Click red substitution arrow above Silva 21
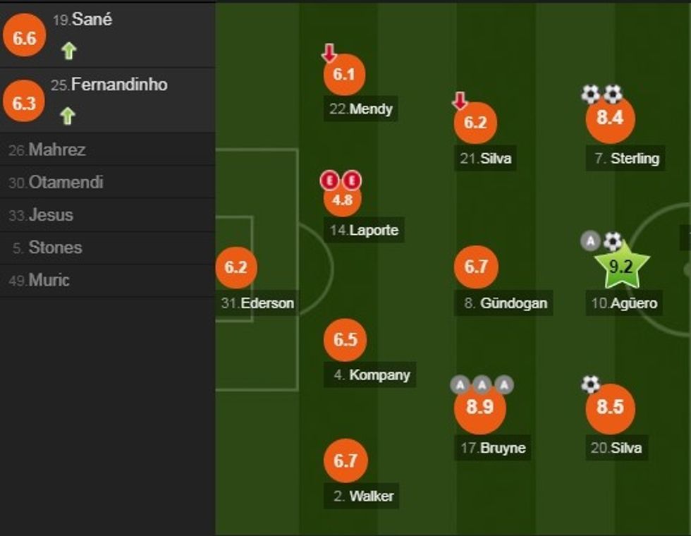The width and height of the screenshot is (691, 536). click(460, 102)
